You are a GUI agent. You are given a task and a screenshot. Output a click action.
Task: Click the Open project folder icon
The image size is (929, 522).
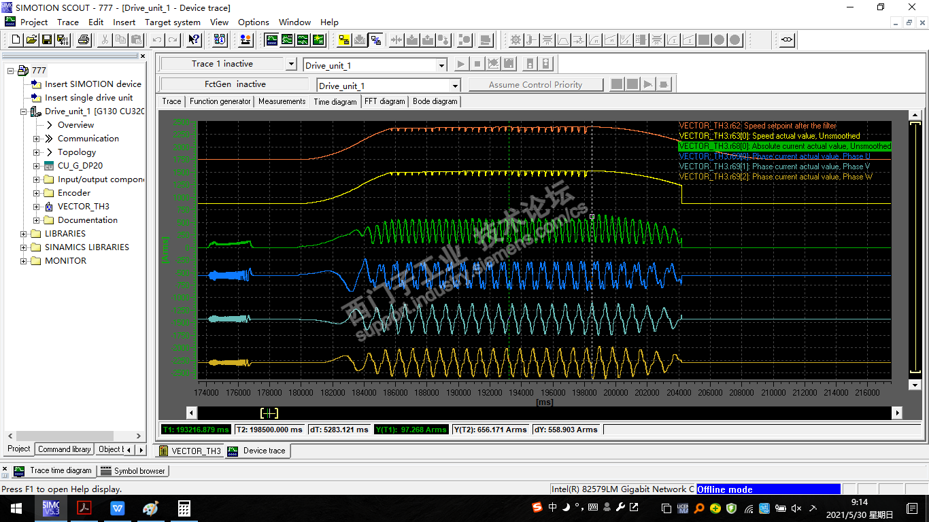(32, 40)
